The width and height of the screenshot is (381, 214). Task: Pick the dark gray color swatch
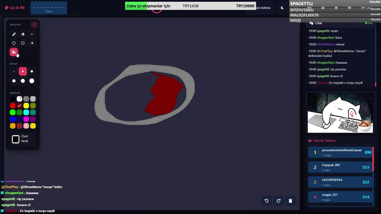tap(26, 99)
